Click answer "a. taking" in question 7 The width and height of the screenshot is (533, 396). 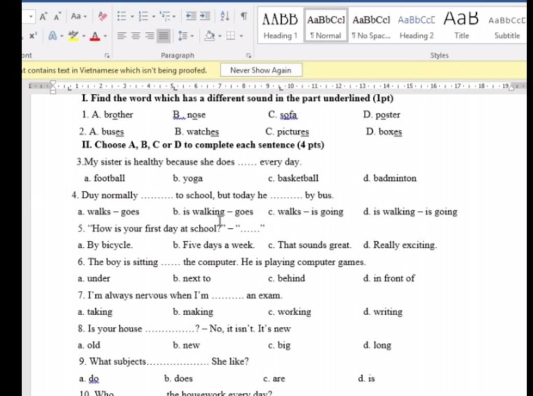[95, 312]
